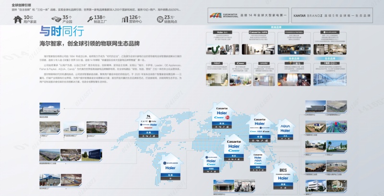Select the AQUA brand label badge

click(217, 63)
